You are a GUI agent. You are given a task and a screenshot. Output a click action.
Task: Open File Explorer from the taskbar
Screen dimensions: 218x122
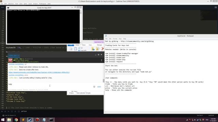click(x=9, y=120)
